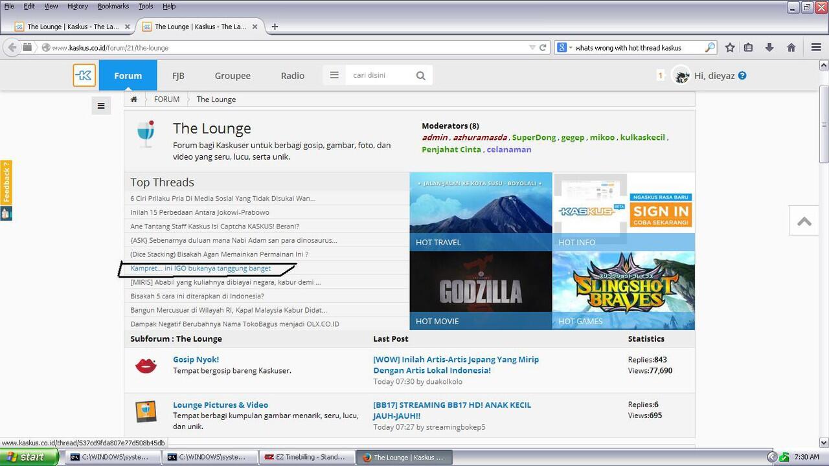Open the Tools menu
Viewport: 829px width, 466px height.
(146, 6)
